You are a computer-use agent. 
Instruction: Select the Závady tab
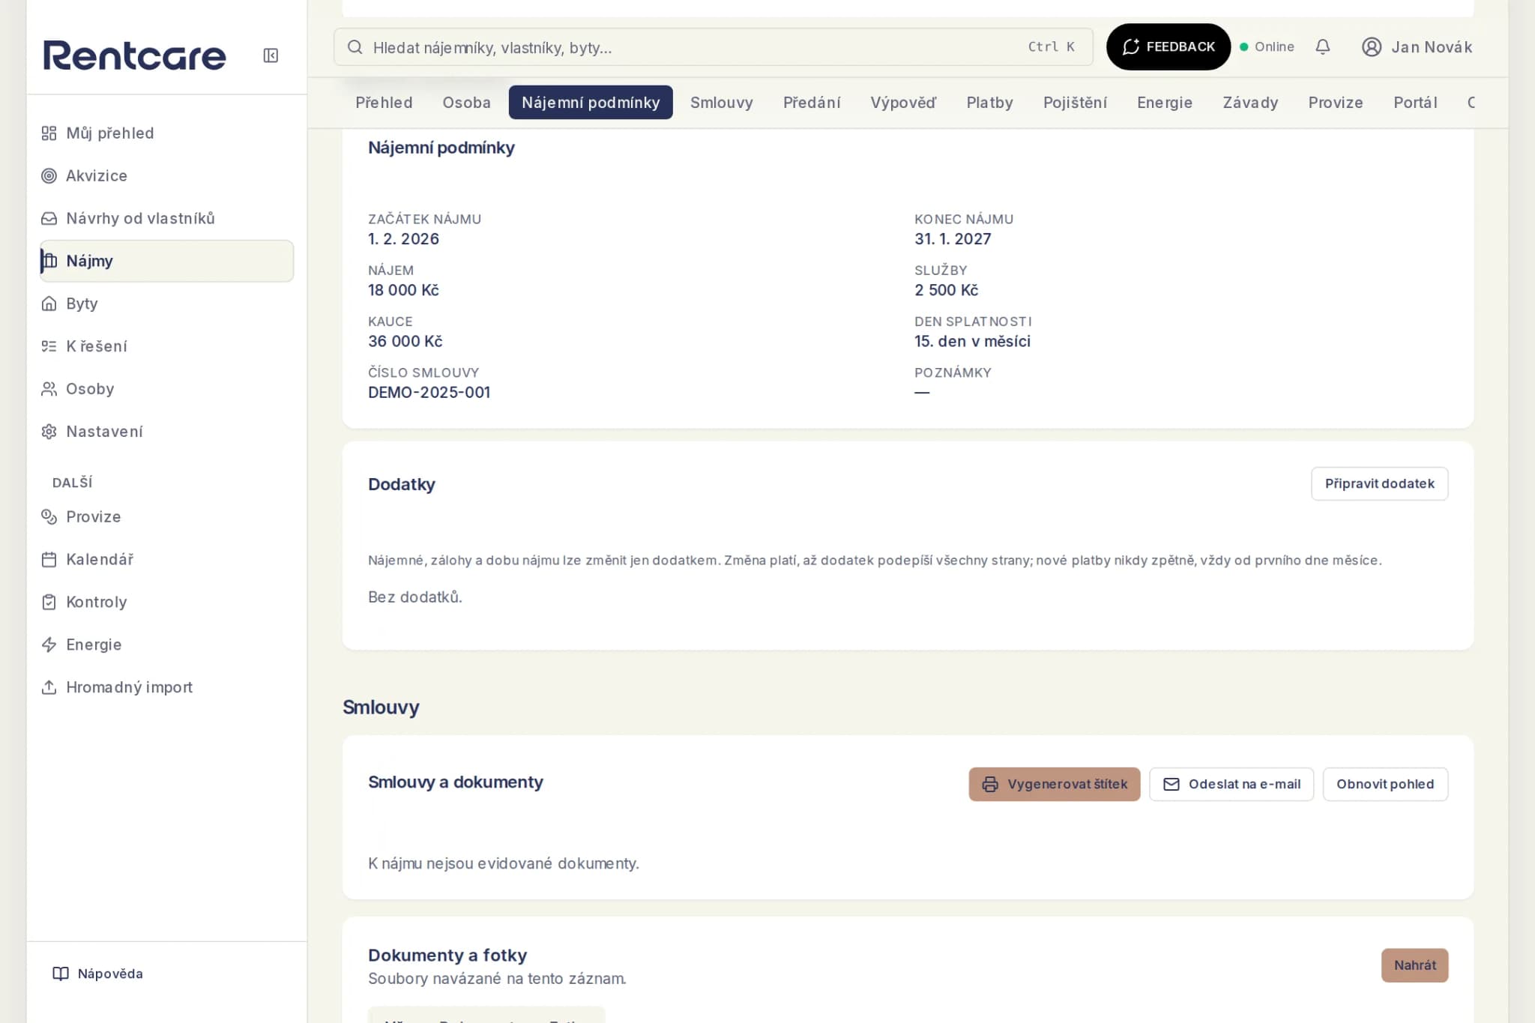[1250, 103]
